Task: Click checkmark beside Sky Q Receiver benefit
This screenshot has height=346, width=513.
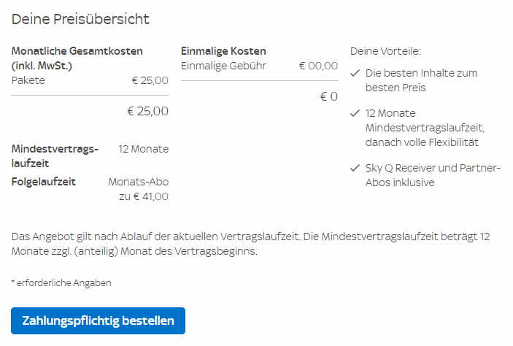Action: click(355, 168)
